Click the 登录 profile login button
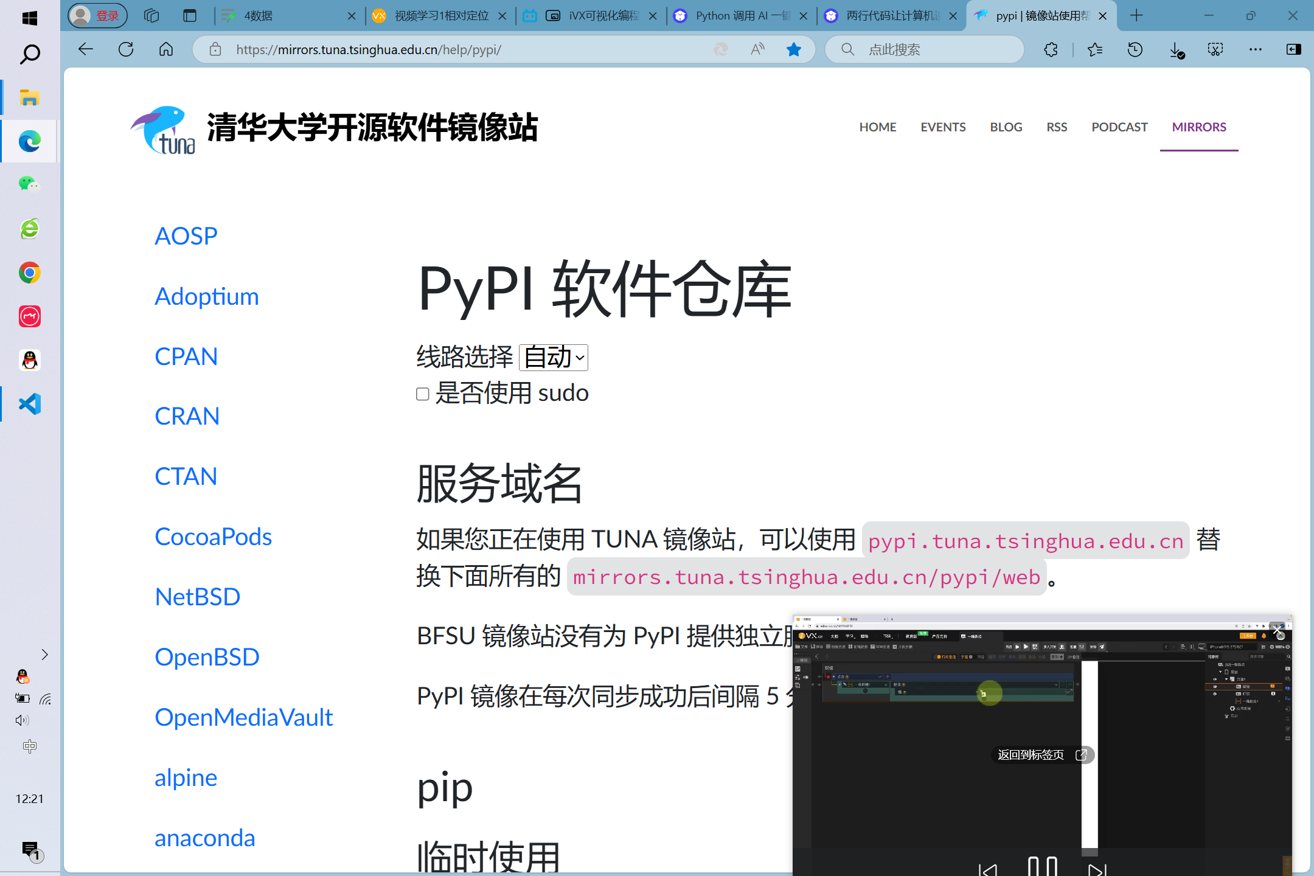1314x876 pixels. point(97,16)
